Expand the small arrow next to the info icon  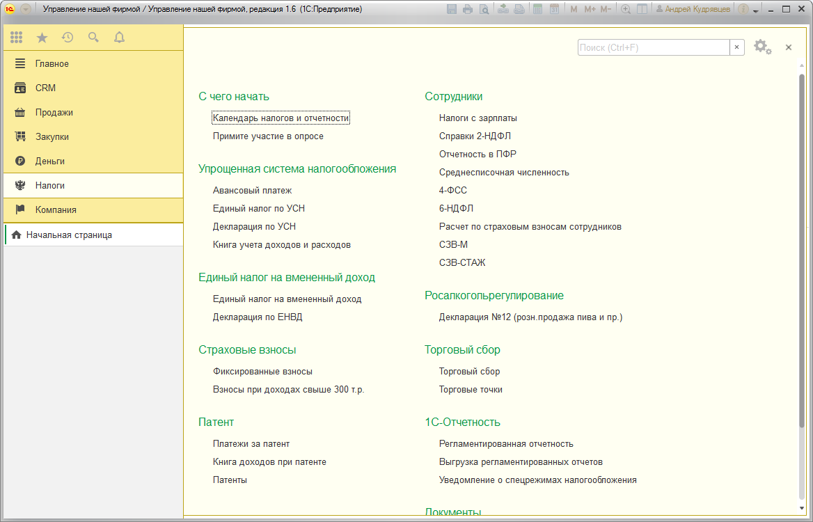click(x=755, y=11)
